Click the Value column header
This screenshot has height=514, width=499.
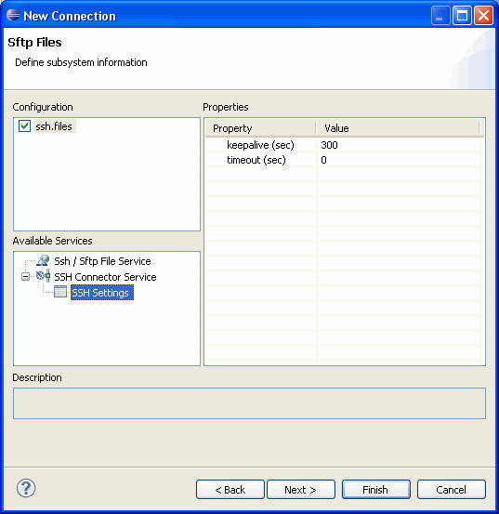click(x=398, y=128)
